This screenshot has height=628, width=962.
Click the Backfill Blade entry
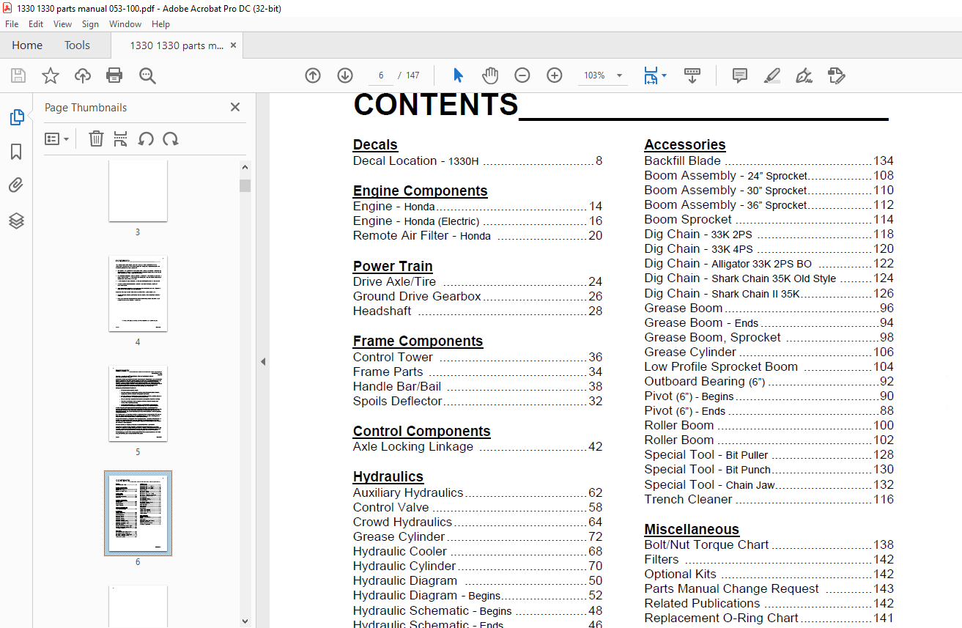tap(769, 161)
